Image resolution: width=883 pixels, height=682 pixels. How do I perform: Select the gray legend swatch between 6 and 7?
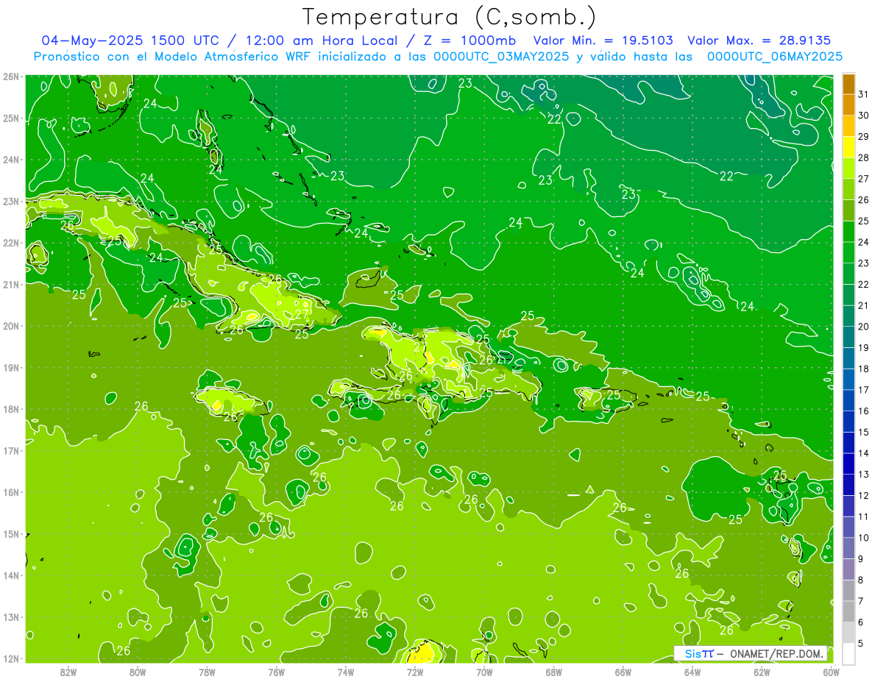tap(848, 611)
